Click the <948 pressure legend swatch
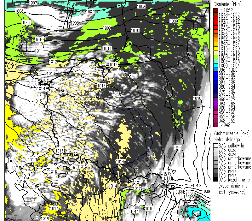This screenshot has height=221, width=252. pyautogui.click(x=215, y=125)
